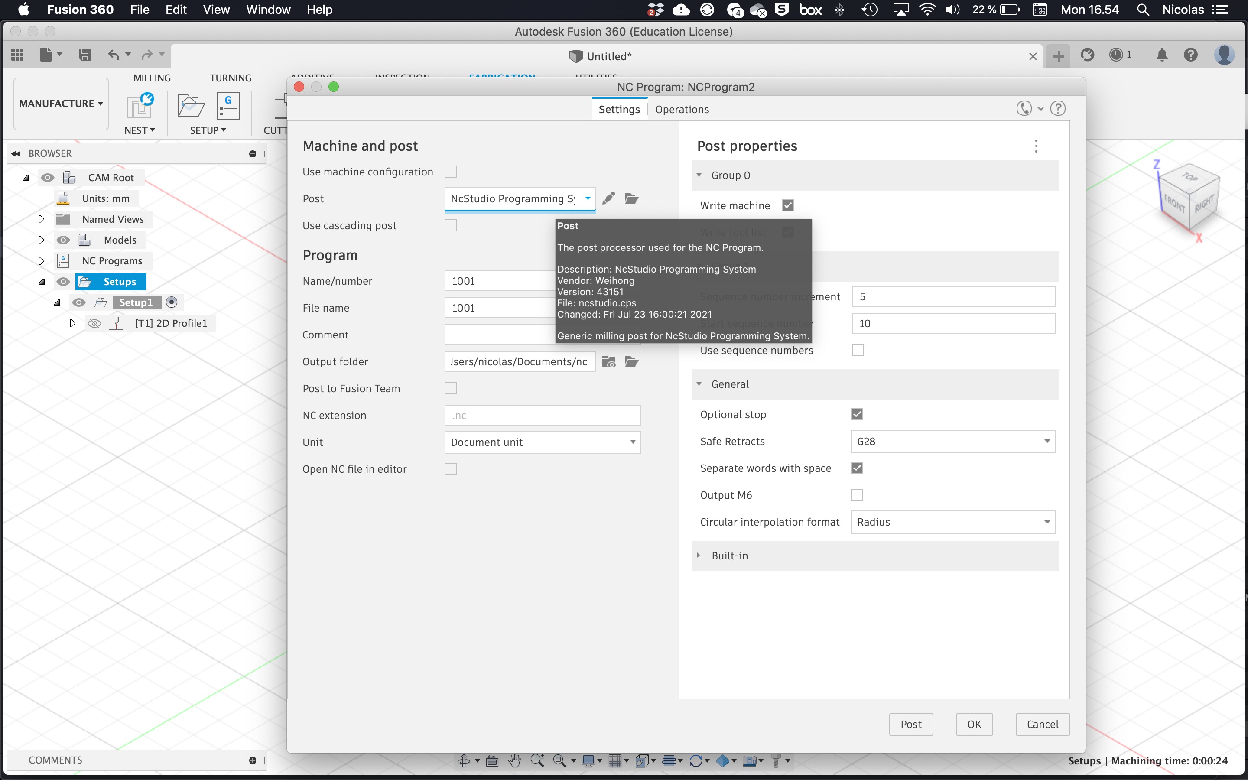
Task: Open the MANUFACTURE workspace dropdown
Action: (61, 104)
